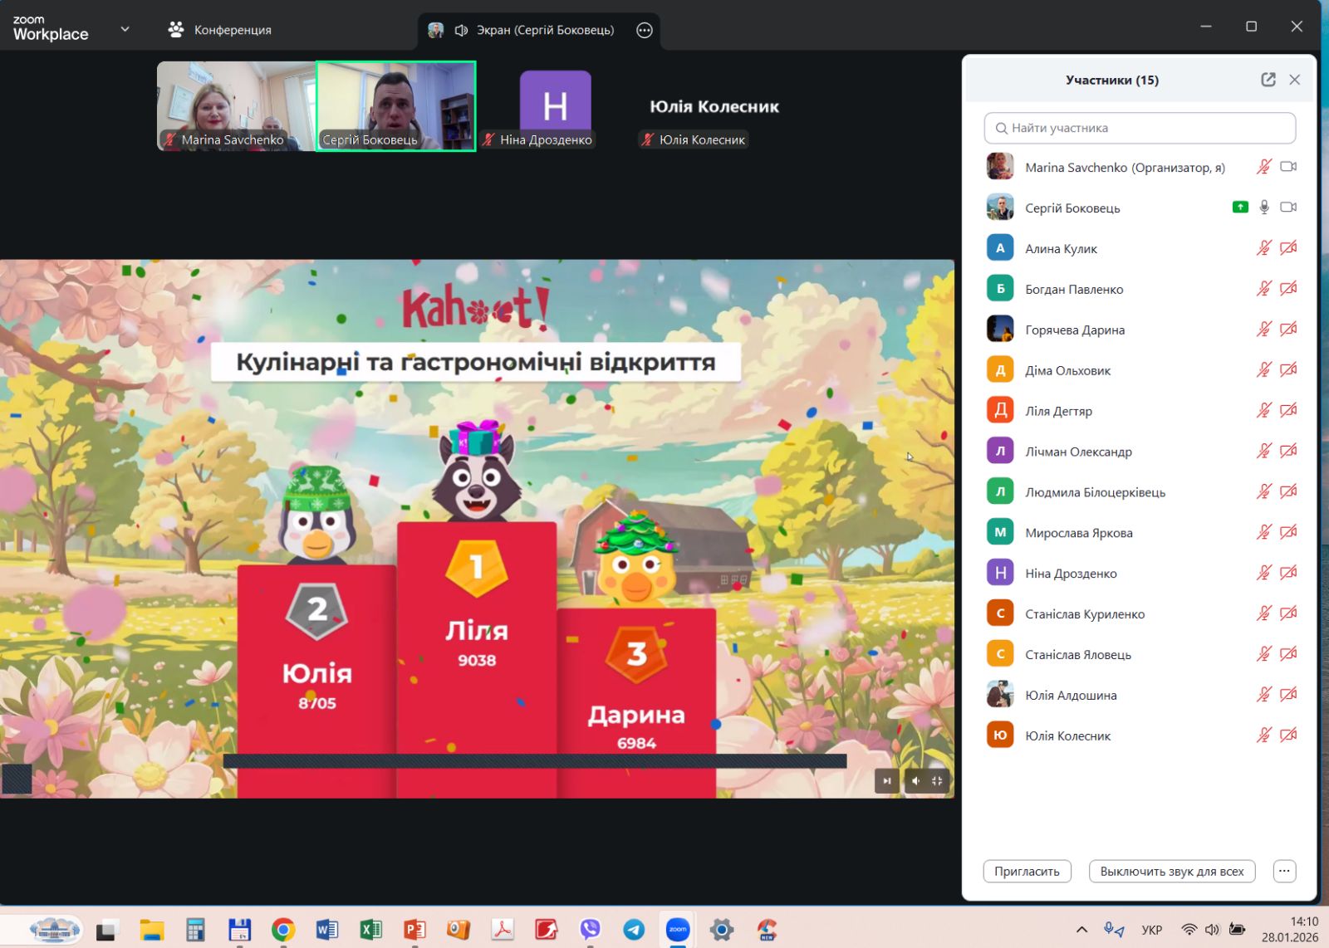Unmute microphone of Алина Кулик
The width and height of the screenshot is (1329, 948).
1264,248
